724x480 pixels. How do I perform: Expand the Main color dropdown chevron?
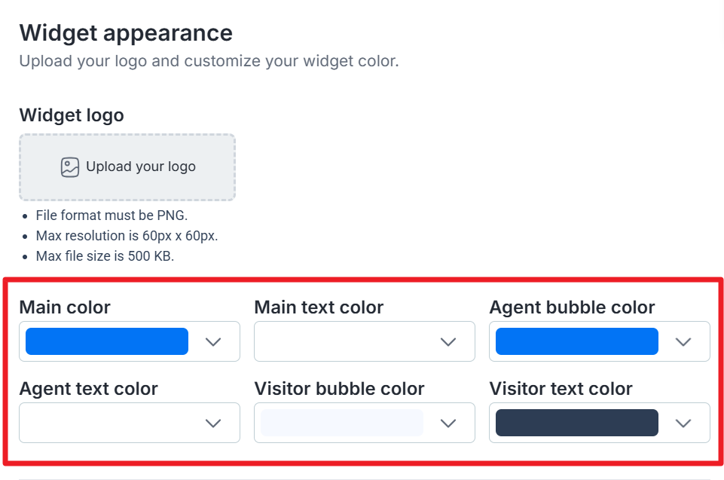pyautogui.click(x=213, y=342)
